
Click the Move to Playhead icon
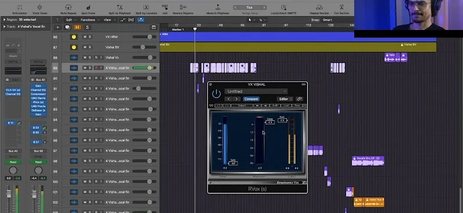pyautogui.click(x=218, y=8)
